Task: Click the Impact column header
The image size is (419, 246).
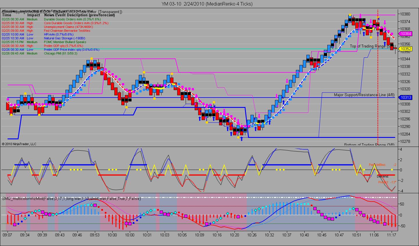Action: [x=34, y=15]
